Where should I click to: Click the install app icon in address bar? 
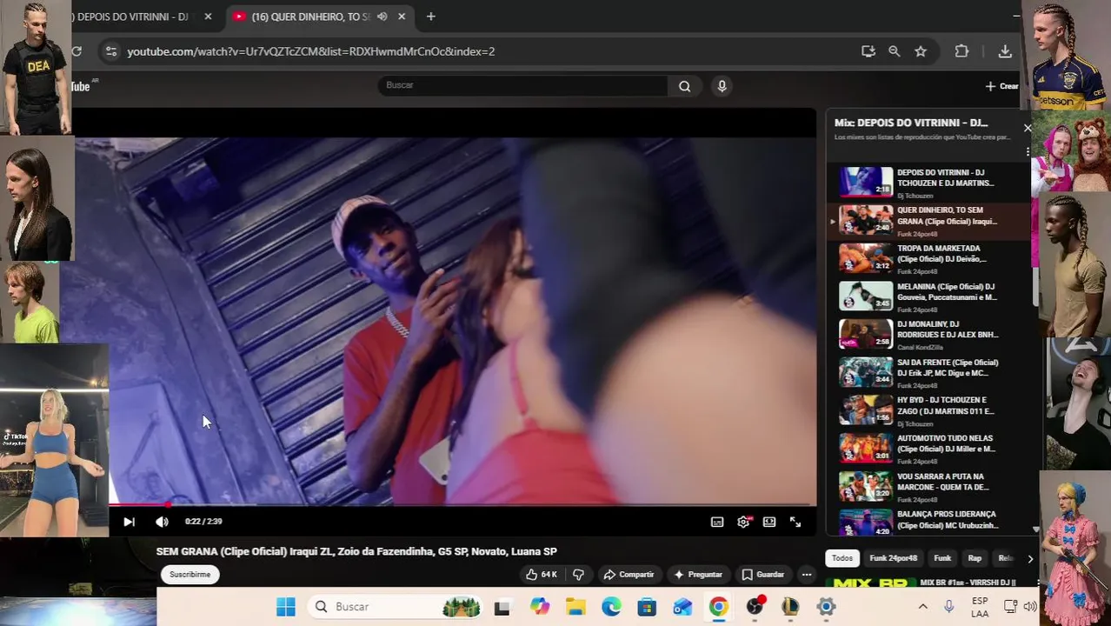pos(868,51)
